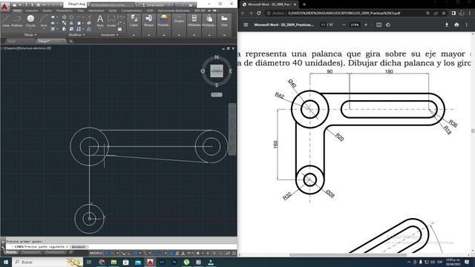Open Chrome from the Windows taskbar
Viewport: 475px width, 267px height.
pos(102,262)
